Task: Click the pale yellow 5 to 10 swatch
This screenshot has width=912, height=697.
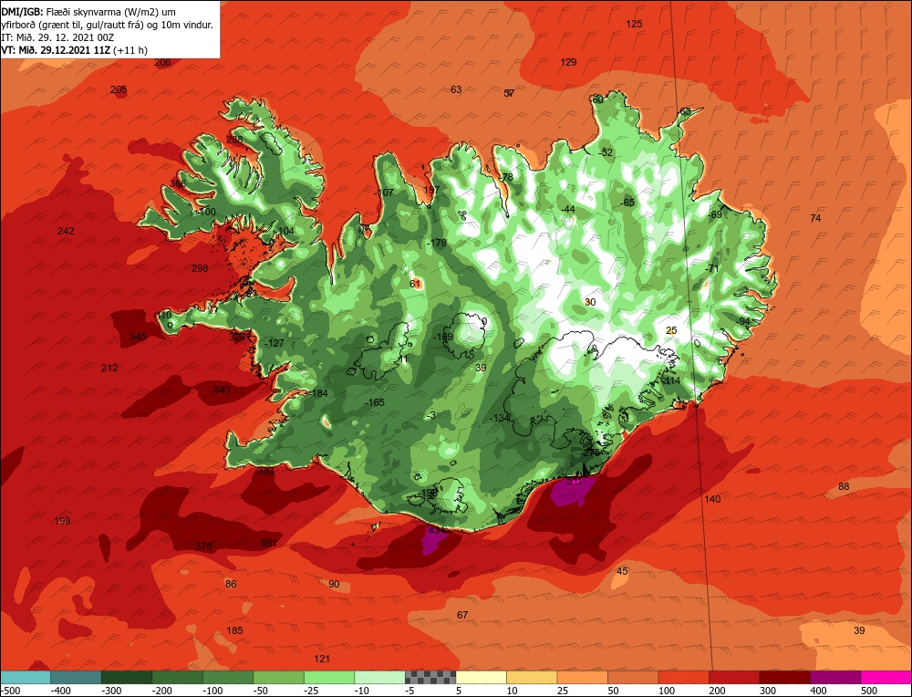Action: (481, 677)
